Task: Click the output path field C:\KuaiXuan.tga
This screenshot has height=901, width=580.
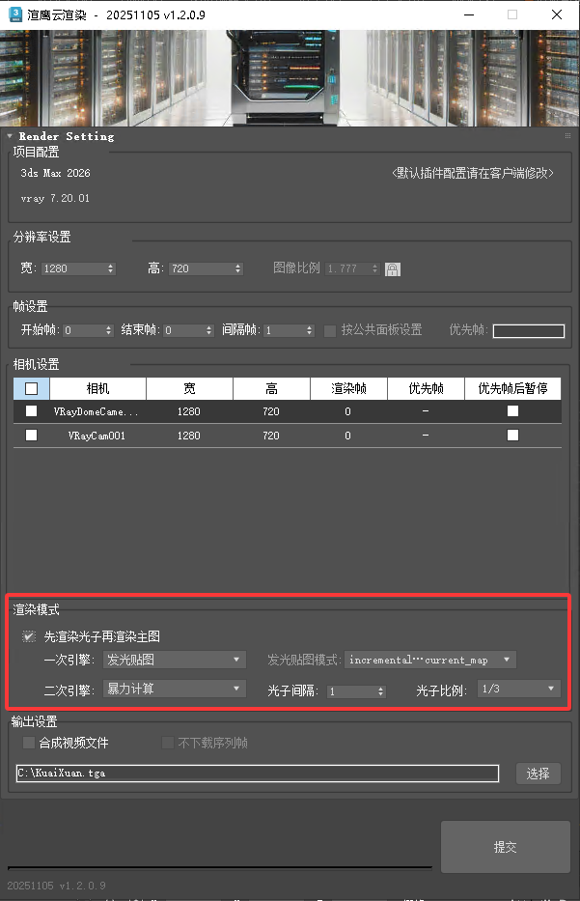Action: click(258, 773)
